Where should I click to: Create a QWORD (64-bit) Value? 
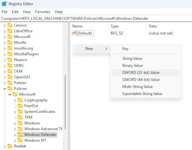[x=146, y=79]
